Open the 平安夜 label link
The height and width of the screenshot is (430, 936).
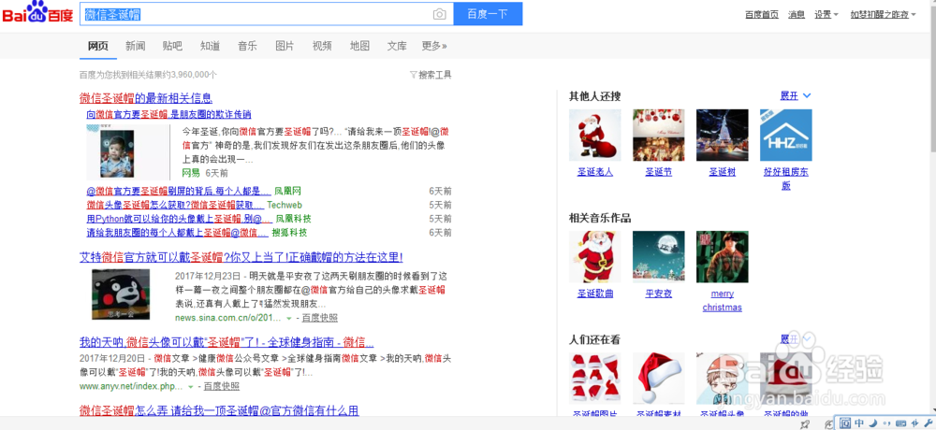(x=658, y=294)
